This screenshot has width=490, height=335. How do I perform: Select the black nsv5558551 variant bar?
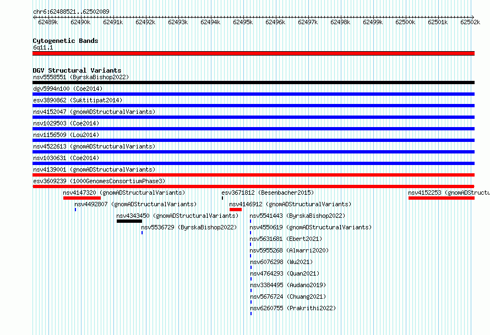tap(253, 83)
